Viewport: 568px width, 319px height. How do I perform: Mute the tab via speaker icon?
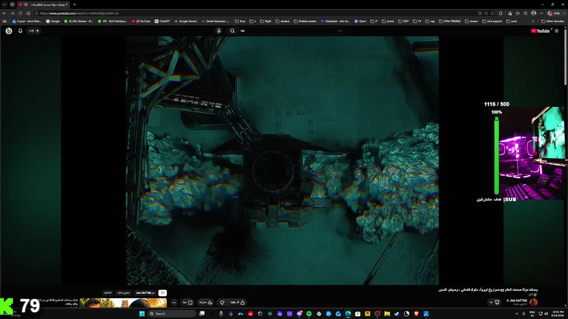pos(25,4)
